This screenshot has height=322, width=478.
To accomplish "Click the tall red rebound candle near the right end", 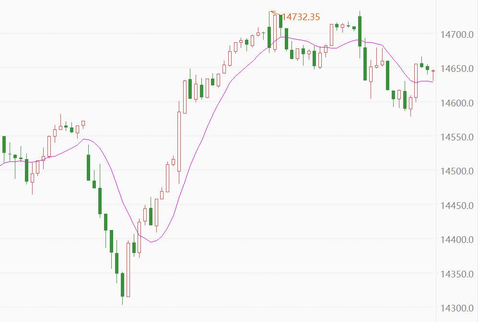I will (x=416, y=80).
